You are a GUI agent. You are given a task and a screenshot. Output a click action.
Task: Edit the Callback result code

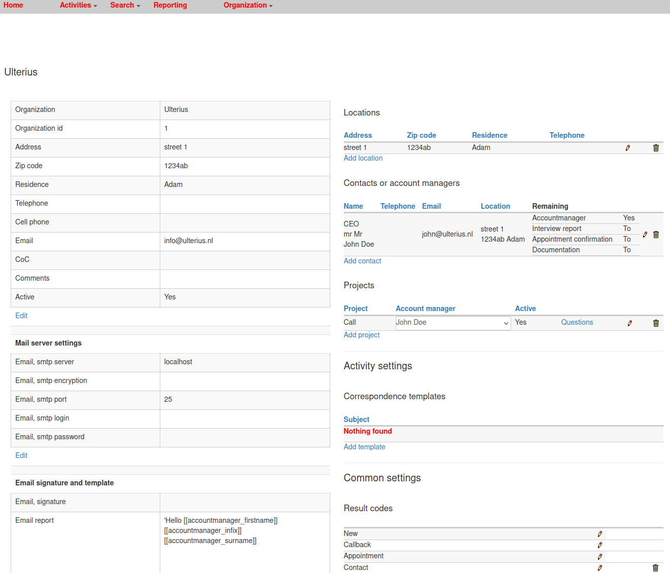[x=600, y=545]
